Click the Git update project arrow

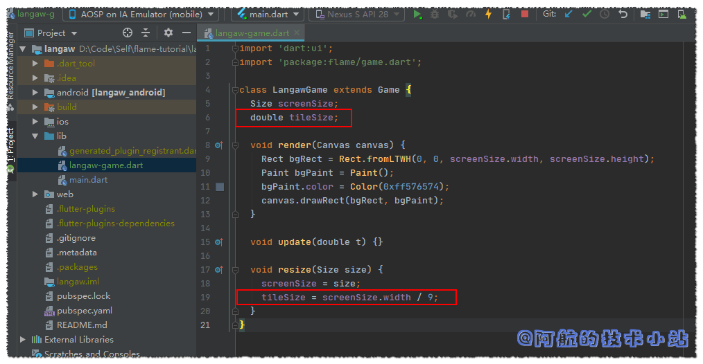click(x=569, y=14)
